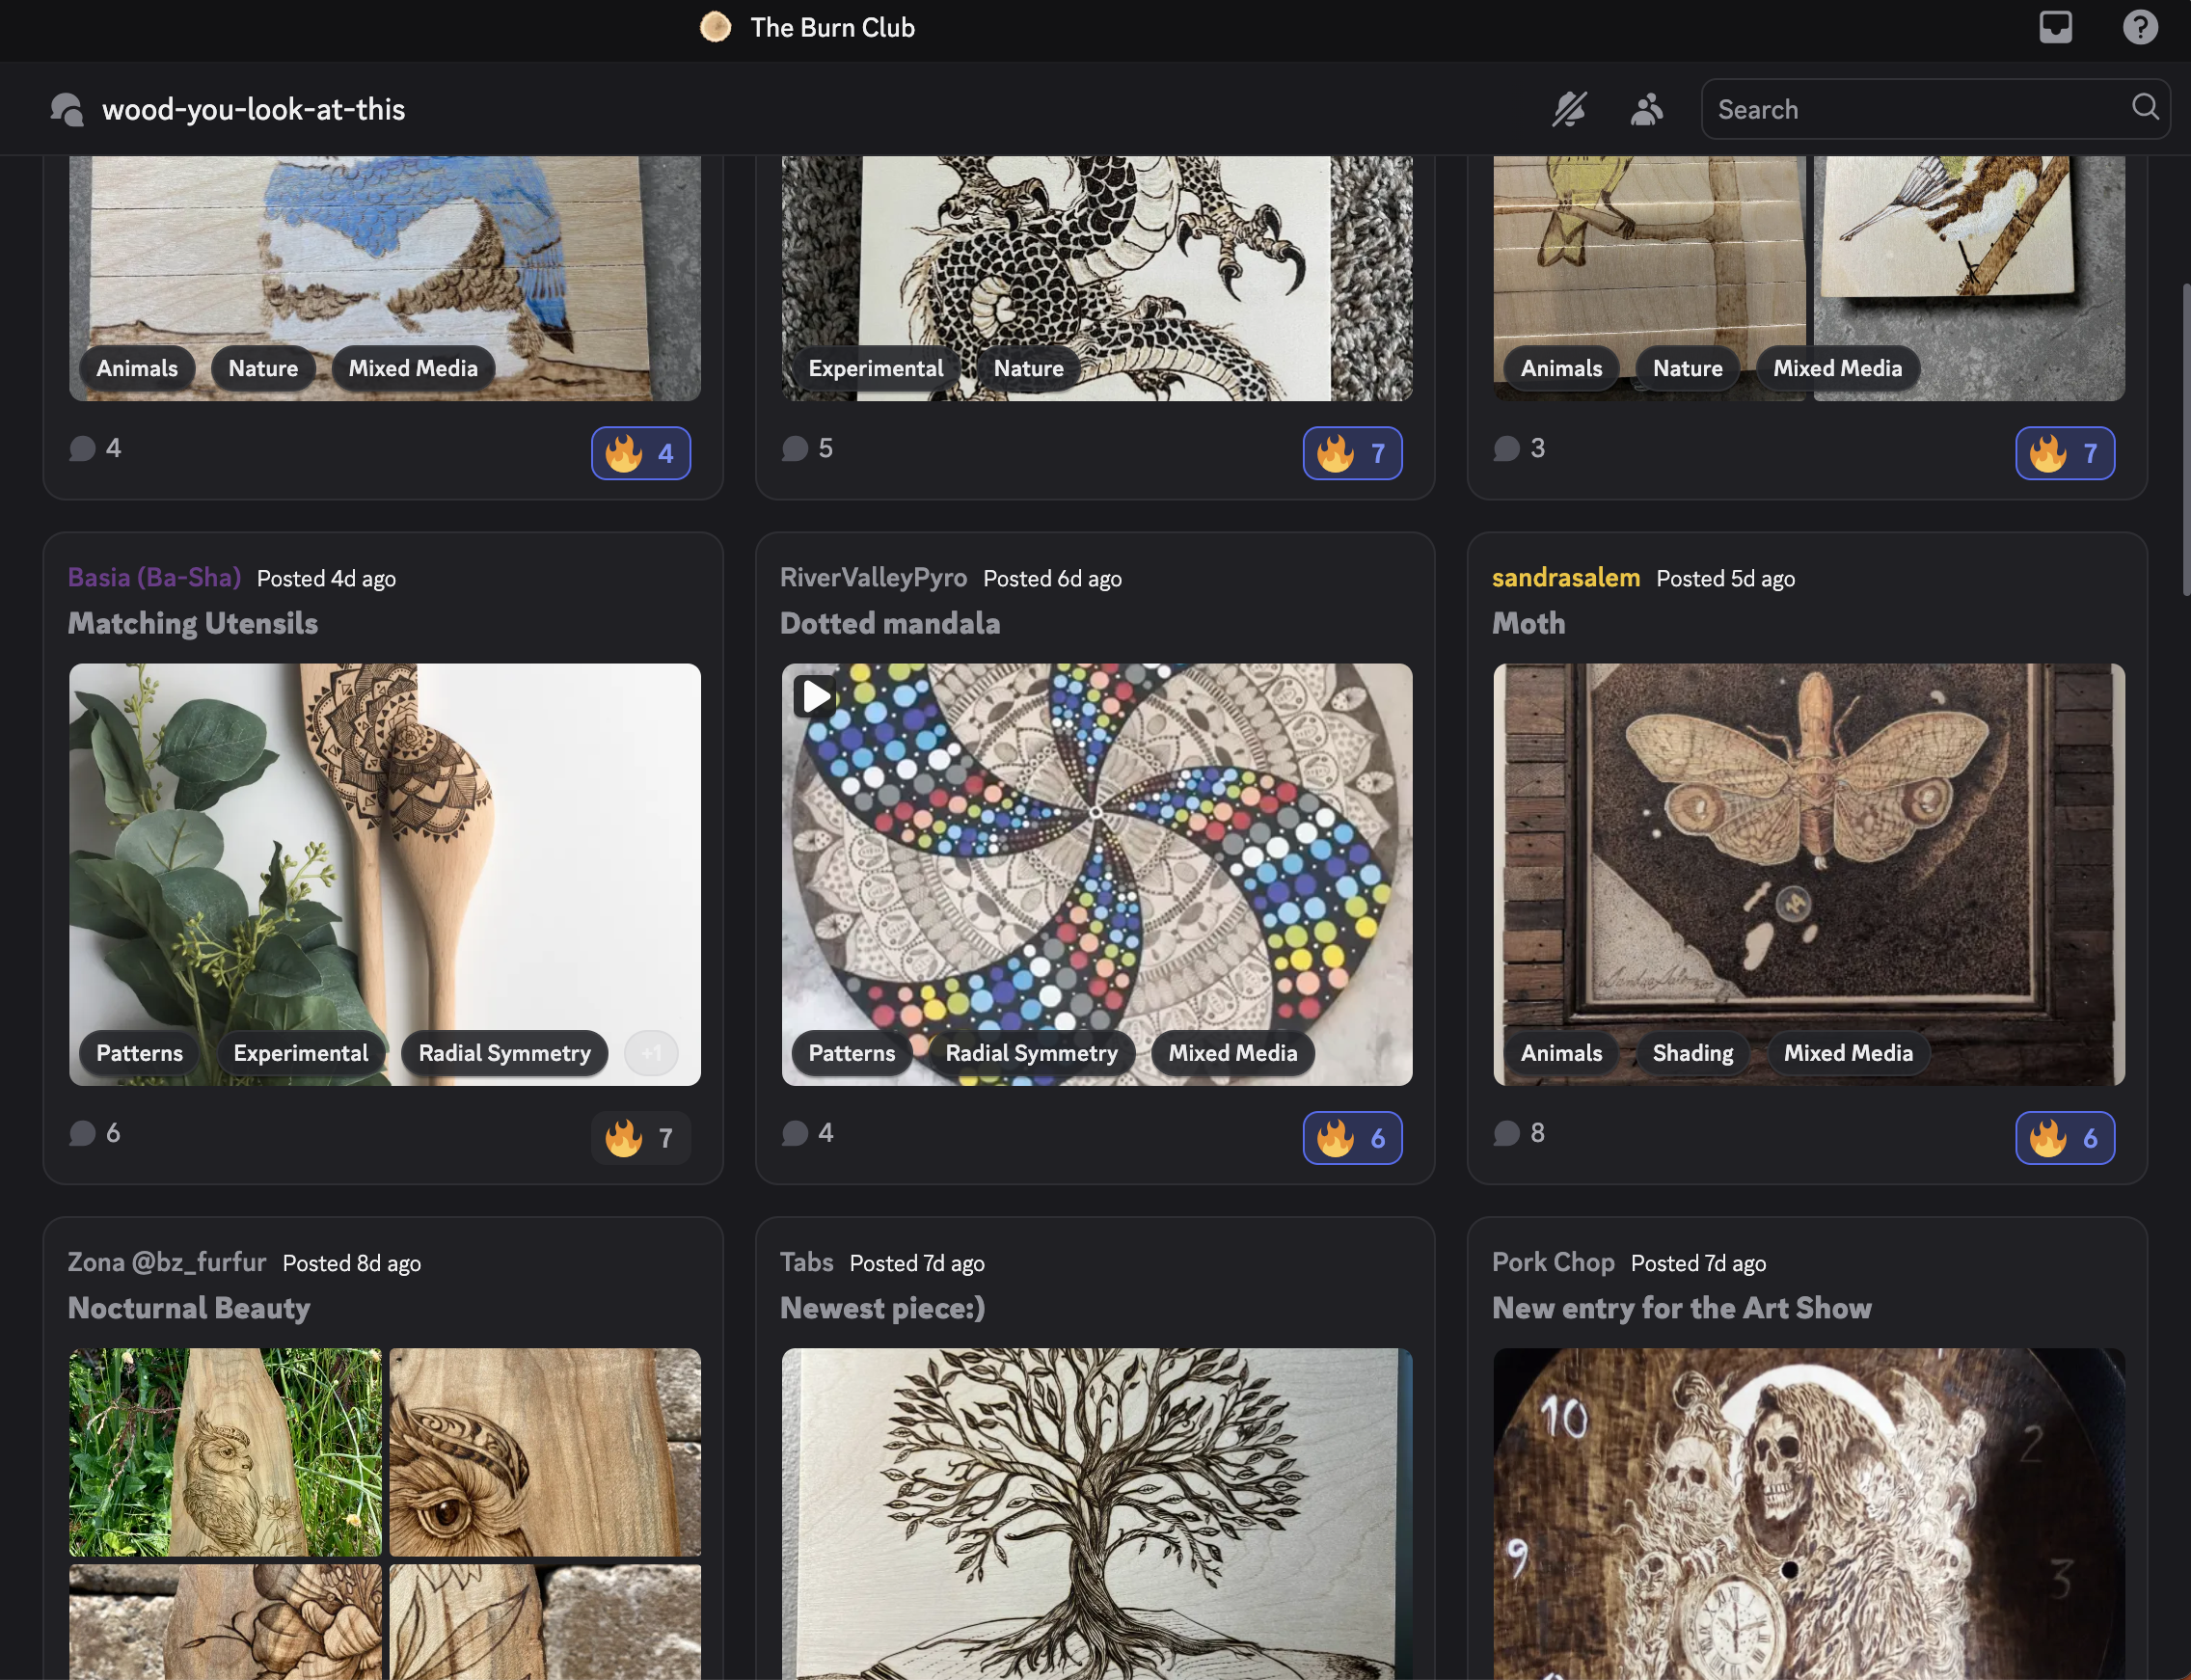Click the search magnifier icon
Viewport: 2191px width, 1680px height.
click(2144, 107)
